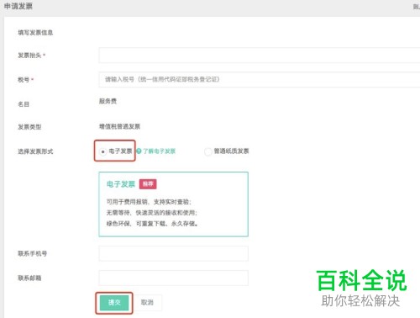Viewport: 420px width, 318px height.
Task: Cancel with the 取消 button
Action: tap(147, 303)
